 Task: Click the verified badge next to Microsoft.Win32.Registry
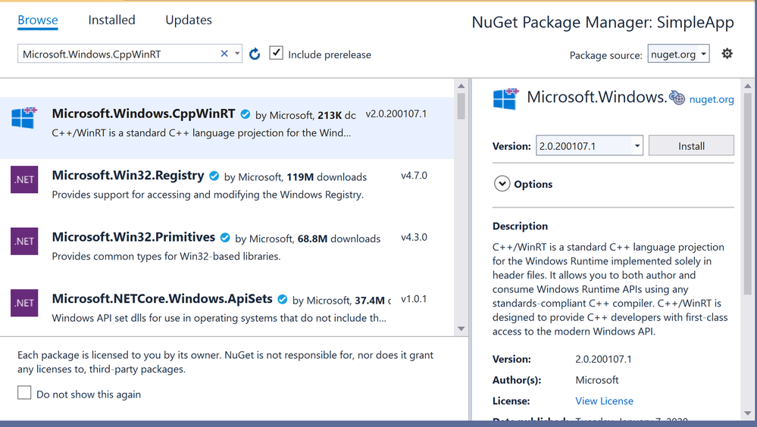(x=214, y=176)
